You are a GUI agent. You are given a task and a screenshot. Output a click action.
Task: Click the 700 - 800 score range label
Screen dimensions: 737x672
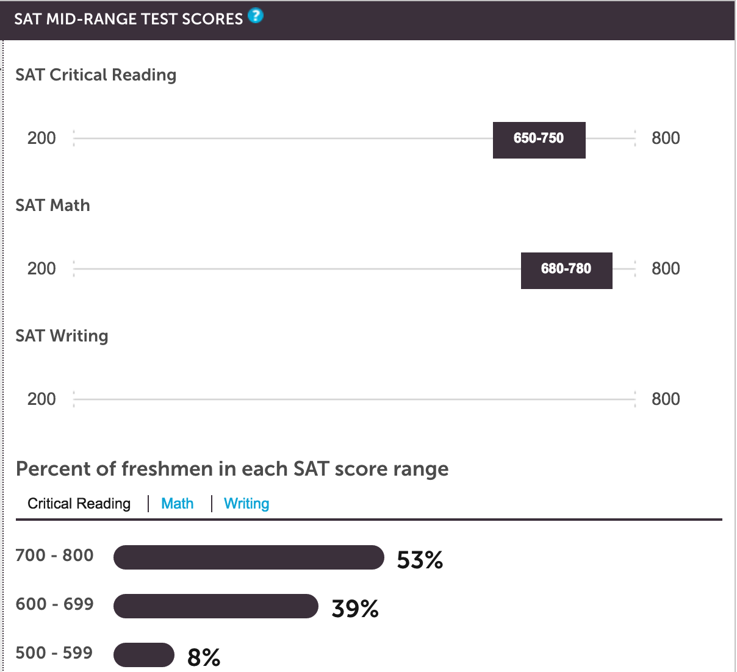[x=55, y=556]
